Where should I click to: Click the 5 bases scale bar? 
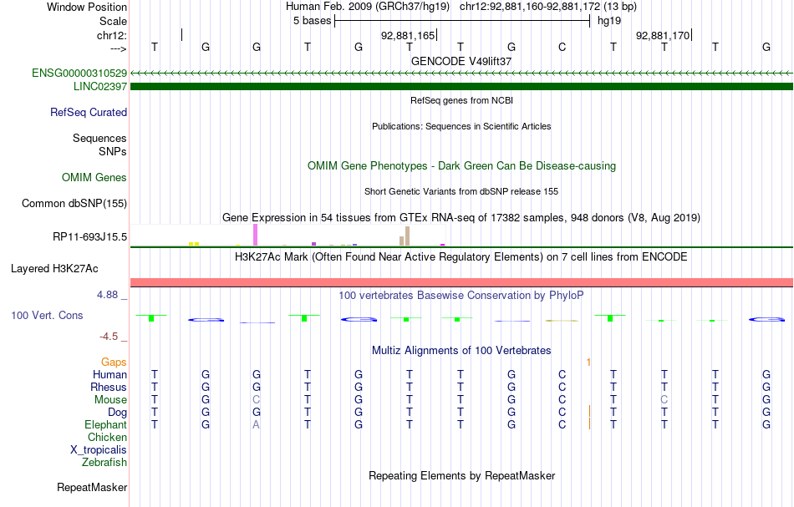[x=462, y=21]
